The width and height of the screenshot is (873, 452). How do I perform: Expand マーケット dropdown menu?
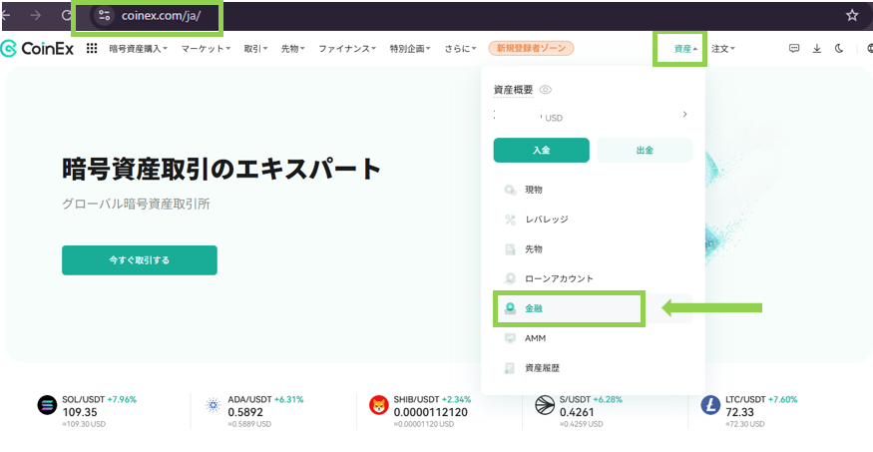click(x=206, y=49)
